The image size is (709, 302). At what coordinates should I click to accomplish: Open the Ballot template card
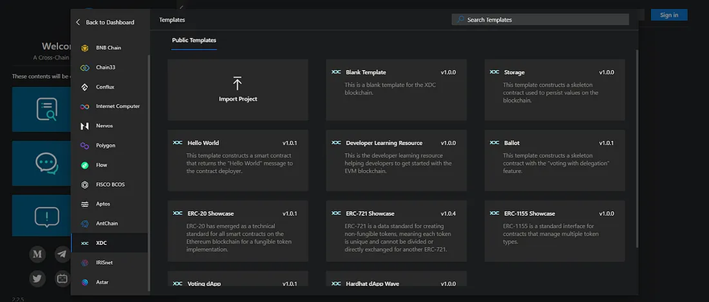[555, 160]
